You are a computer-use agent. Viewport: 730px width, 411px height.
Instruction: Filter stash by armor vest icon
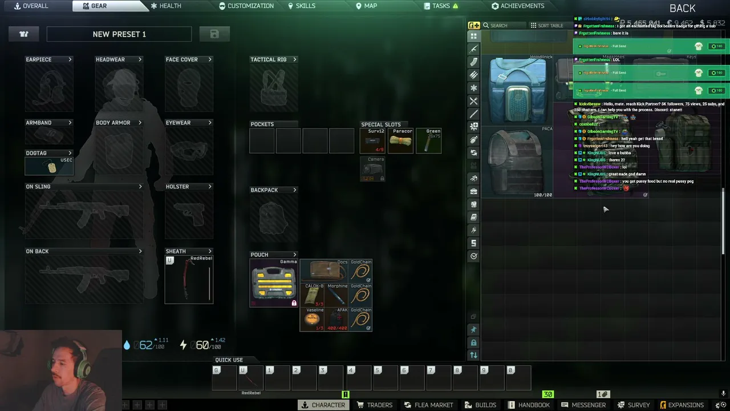(473, 204)
